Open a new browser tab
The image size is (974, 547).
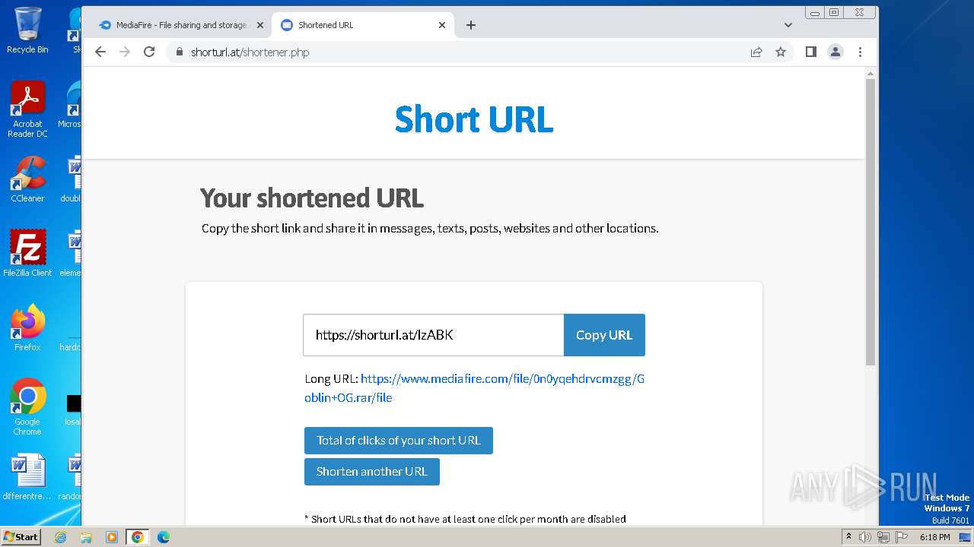click(x=471, y=25)
